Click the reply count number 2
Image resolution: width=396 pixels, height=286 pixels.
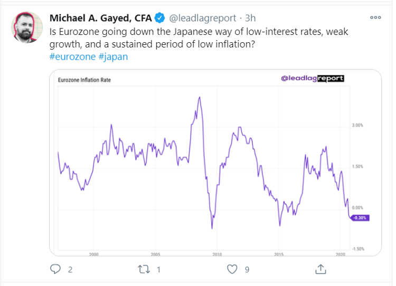[70, 270]
